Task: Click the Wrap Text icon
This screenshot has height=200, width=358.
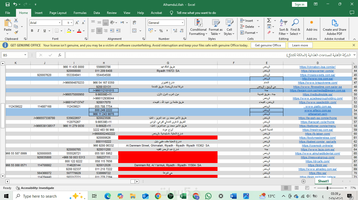Action: [134, 23]
